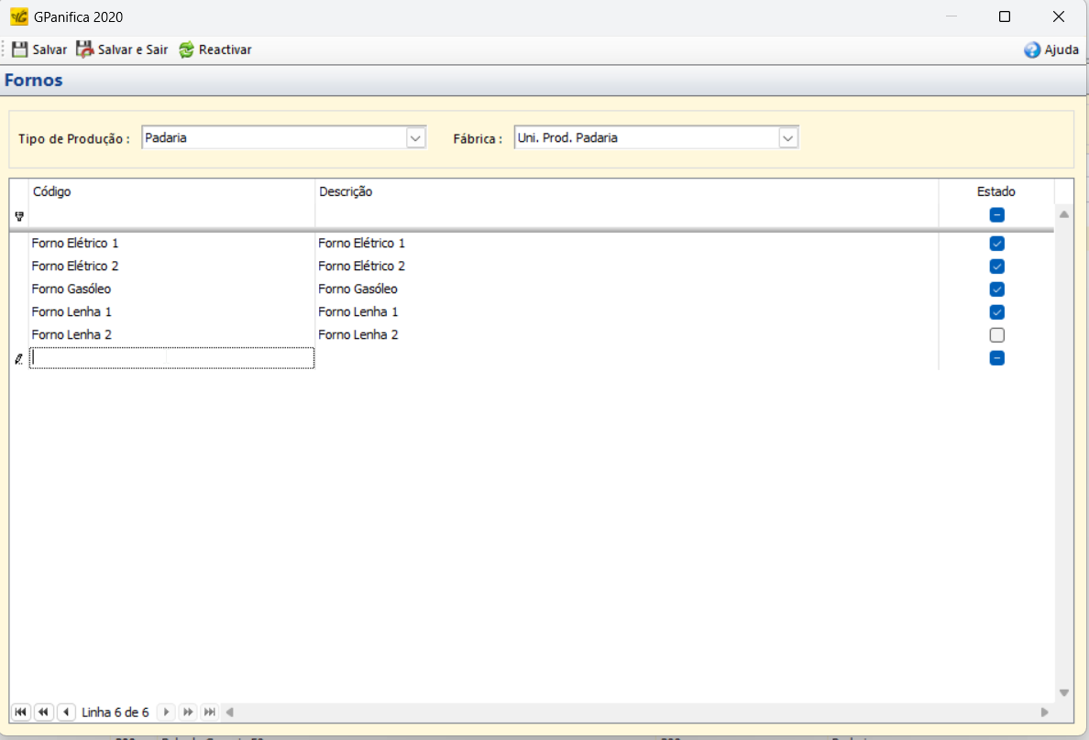Jump to last record navigation button
Image resolution: width=1089 pixels, height=740 pixels.
(210, 712)
